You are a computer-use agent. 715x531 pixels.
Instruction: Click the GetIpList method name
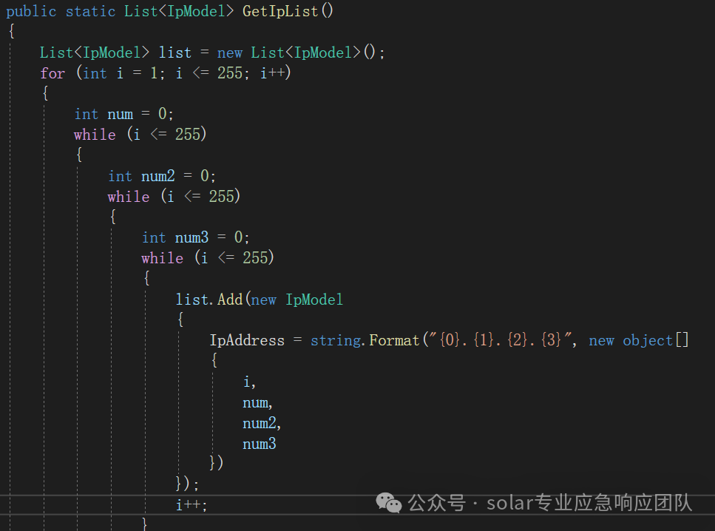pos(280,11)
